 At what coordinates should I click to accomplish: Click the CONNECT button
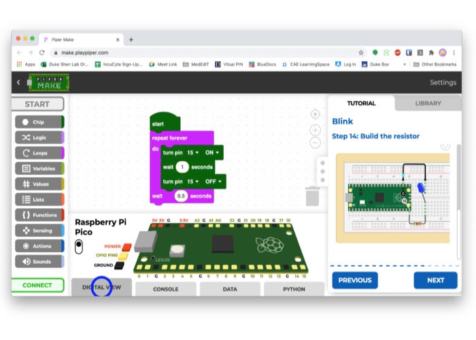(x=37, y=285)
